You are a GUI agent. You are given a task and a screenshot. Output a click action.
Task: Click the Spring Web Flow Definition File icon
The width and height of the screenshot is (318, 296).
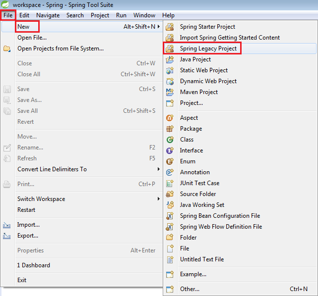[170, 227]
